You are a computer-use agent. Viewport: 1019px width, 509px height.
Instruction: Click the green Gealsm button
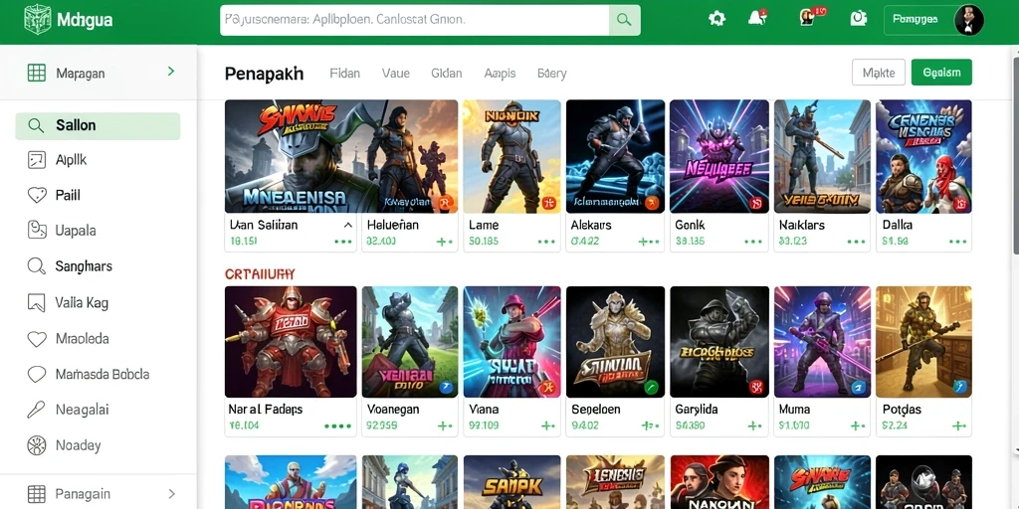click(941, 73)
